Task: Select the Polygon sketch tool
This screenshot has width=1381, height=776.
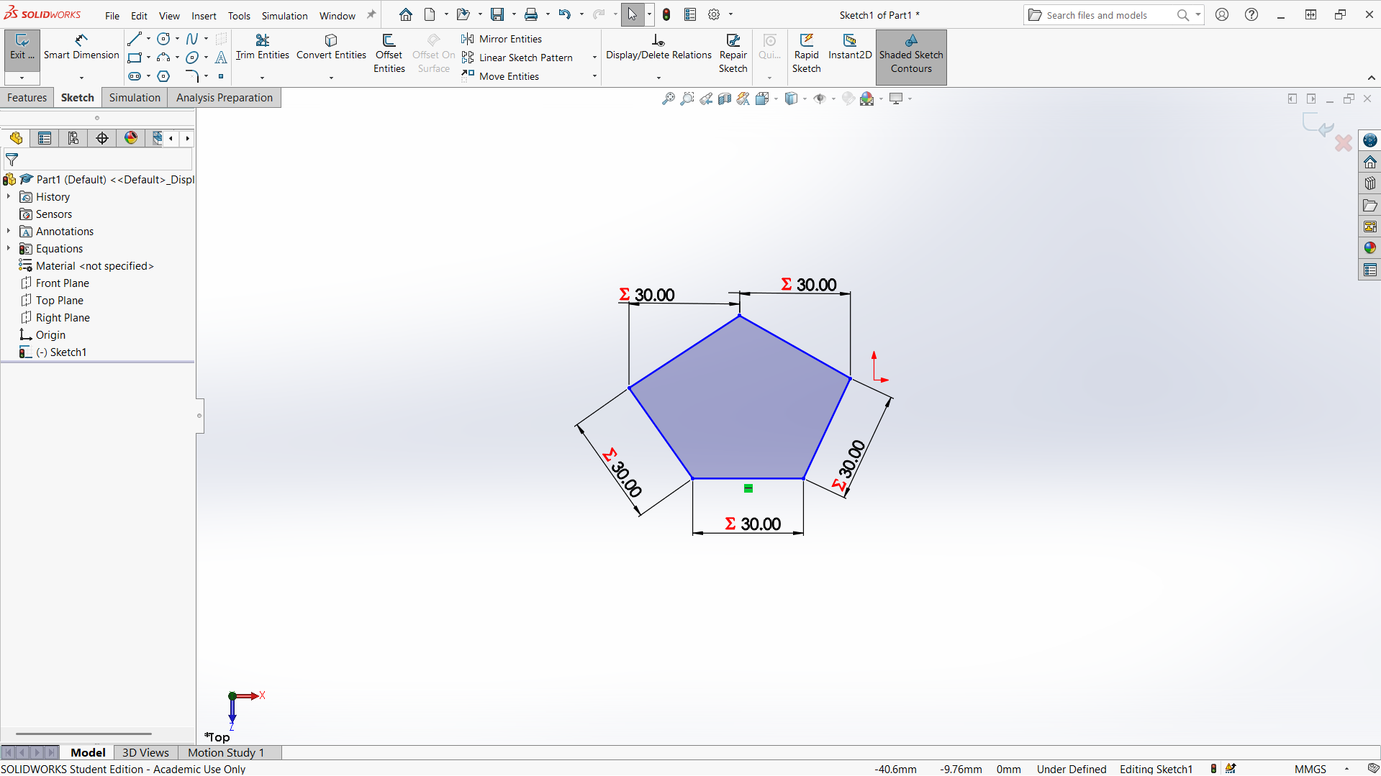Action: [163, 76]
